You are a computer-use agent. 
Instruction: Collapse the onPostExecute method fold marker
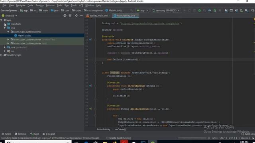(x=95, y=86)
